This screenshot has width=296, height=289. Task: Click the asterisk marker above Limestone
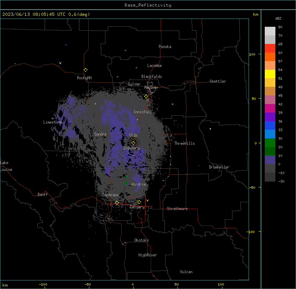(53, 118)
